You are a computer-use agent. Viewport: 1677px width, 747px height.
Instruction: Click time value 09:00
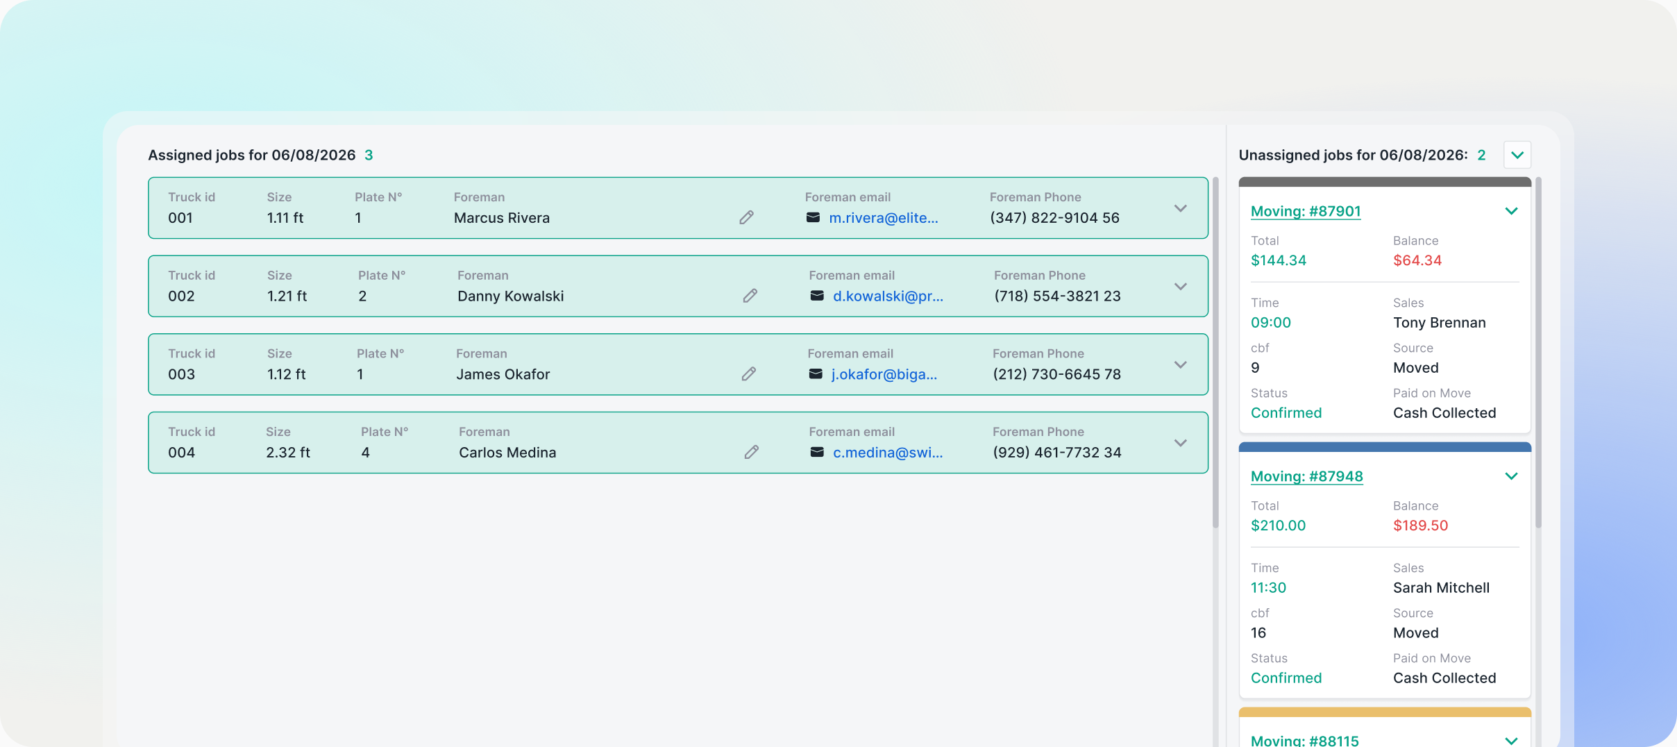[x=1270, y=322]
